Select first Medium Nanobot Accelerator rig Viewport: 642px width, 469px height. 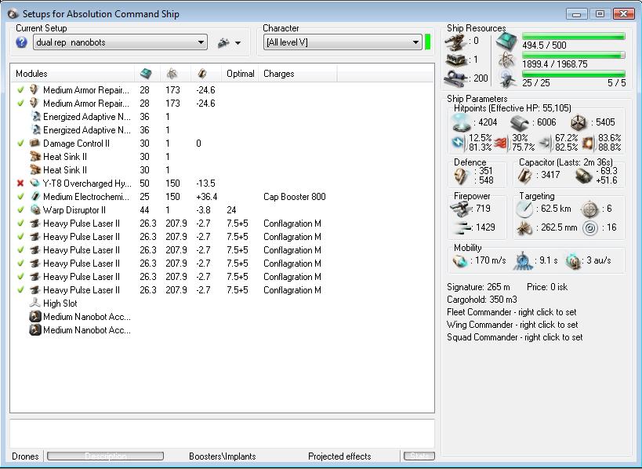(x=223, y=317)
